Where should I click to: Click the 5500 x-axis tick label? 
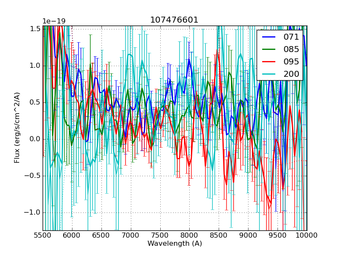(43, 235)
